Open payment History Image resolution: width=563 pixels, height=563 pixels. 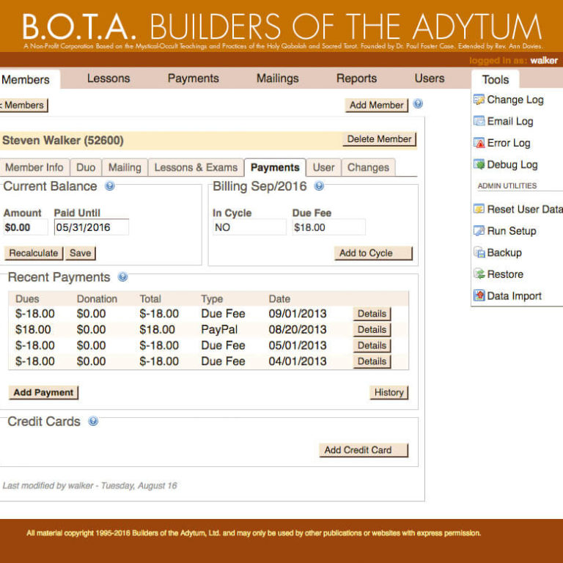389,392
